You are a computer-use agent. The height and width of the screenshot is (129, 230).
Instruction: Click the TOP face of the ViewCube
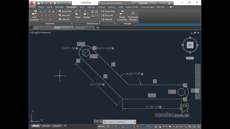pyautogui.click(x=190, y=45)
